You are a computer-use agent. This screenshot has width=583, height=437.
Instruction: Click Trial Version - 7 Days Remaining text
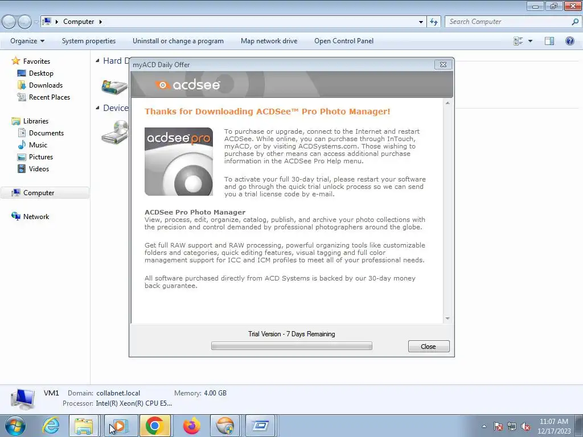(291, 333)
